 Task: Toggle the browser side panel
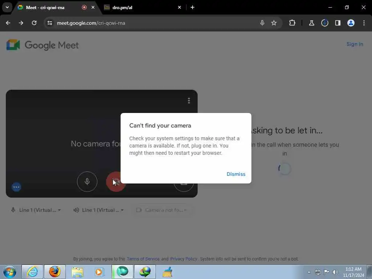pyautogui.click(x=337, y=23)
